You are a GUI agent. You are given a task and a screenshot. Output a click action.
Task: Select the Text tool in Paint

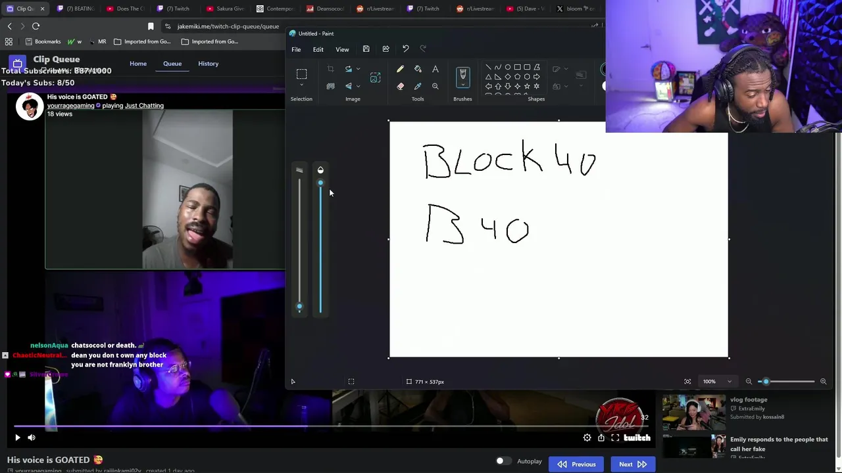tap(435, 69)
